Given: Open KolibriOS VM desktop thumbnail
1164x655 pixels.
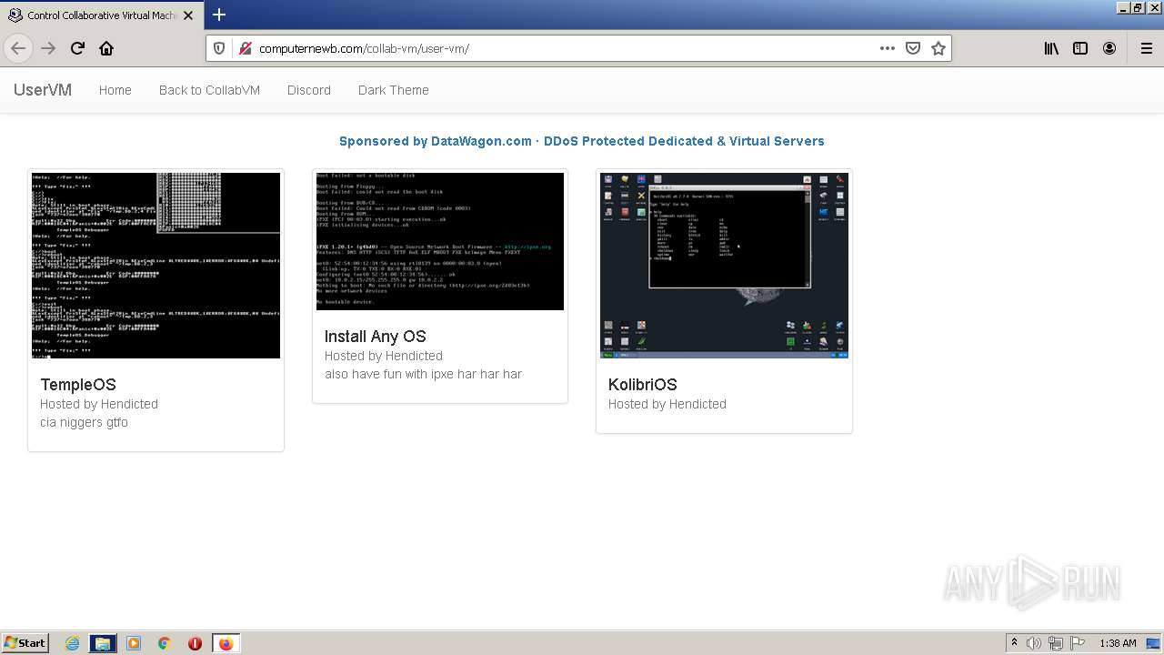Looking at the screenshot, I should coord(724,266).
